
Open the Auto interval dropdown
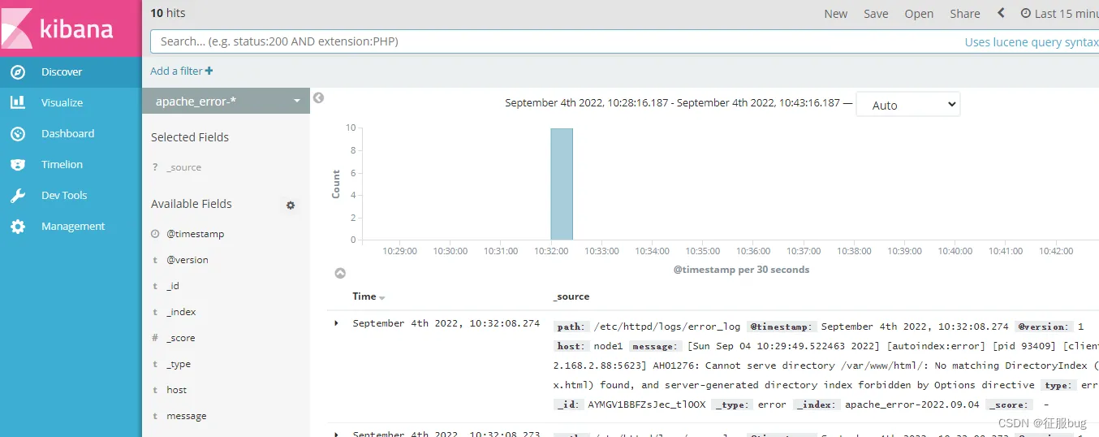907,105
